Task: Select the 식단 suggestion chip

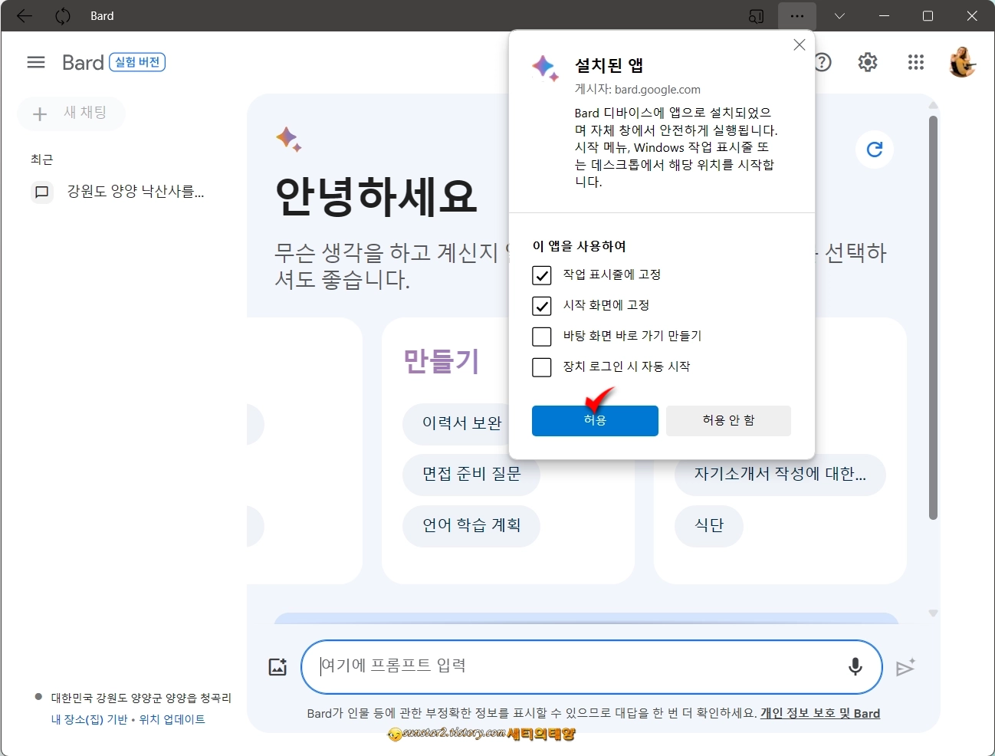Action: [709, 526]
